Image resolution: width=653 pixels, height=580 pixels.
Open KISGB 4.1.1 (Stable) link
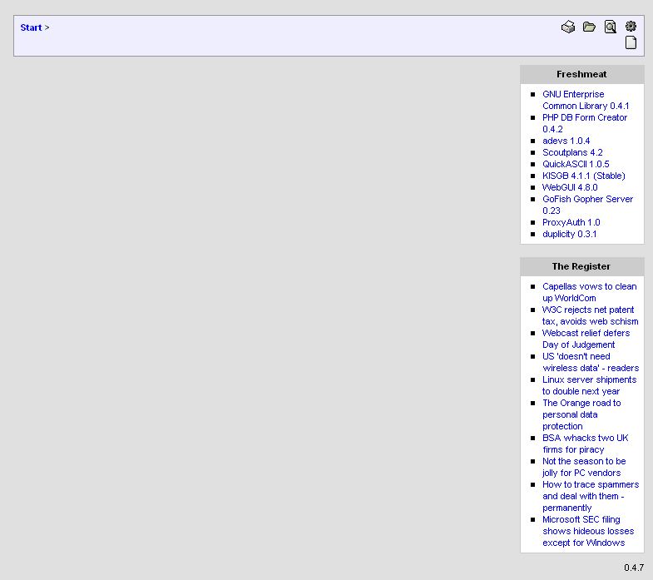click(583, 176)
